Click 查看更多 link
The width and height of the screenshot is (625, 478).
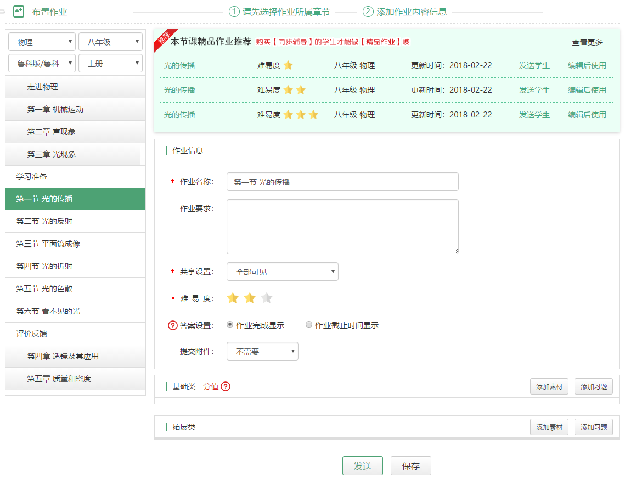click(587, 42)
